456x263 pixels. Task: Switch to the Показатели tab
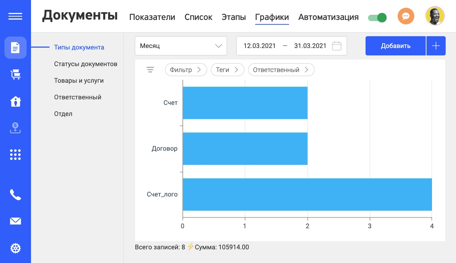[152, 17]
